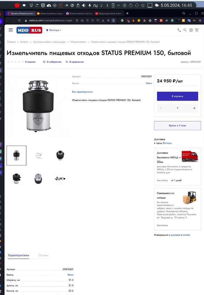Toggle В сравнение for this product
Image resolution: width=204 pixels, height=295 pixels.
pos(75,62)
